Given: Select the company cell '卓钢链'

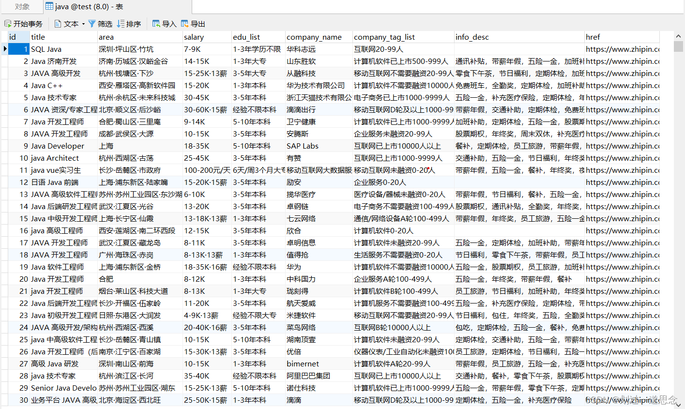Looking at the screenshot, I should [x=319, y=206].
